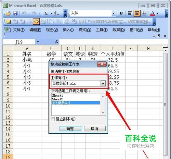
Task: Click 回复时包含更改(C) reviewing button
Action: (x=107, y=22)
